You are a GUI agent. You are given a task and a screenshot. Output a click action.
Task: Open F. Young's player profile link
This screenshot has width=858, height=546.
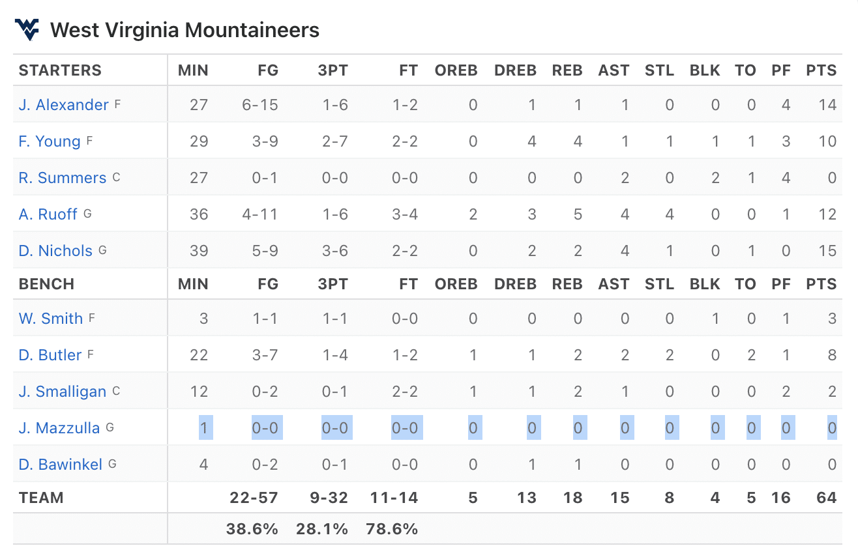point(50,141)
